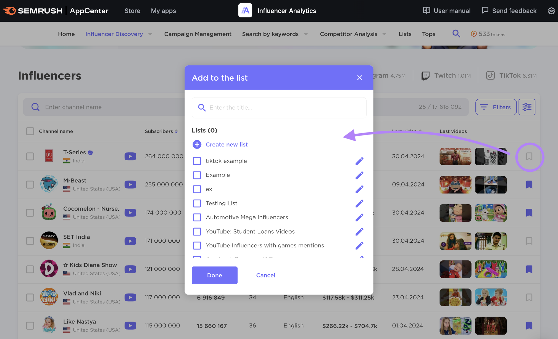Select the MrBeast row checkbox
Viewport: 558px width, 339px height.
30,184
